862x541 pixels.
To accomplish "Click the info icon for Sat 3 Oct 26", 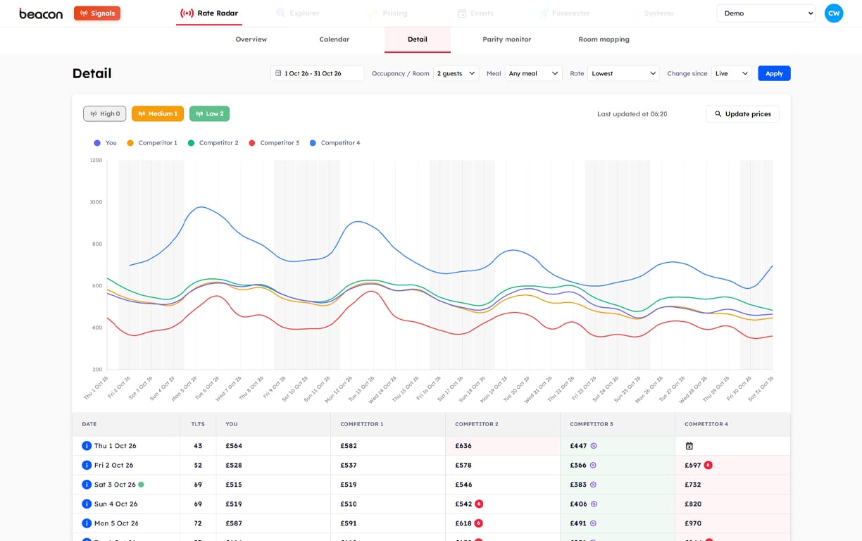I will click(87, 485).
